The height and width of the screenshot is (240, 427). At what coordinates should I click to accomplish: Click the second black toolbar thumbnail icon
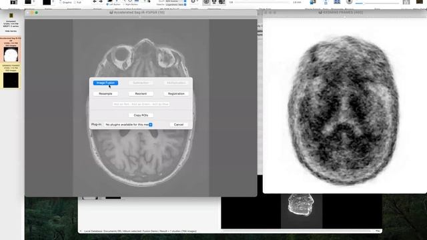pyautogui.click(x=28, y=2)
